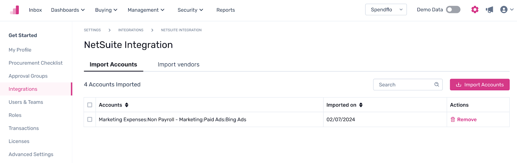The image size is (517, 163).
Task: Go to the INTEGRATIONS breadcrumb
Action: point(131,30)
